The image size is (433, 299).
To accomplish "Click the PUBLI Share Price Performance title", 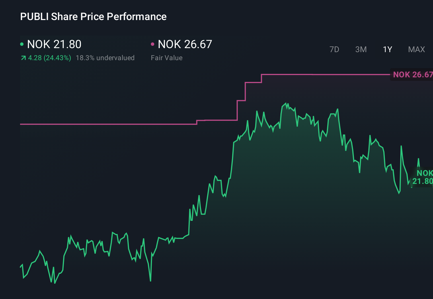I will click(x=93, y=17).
